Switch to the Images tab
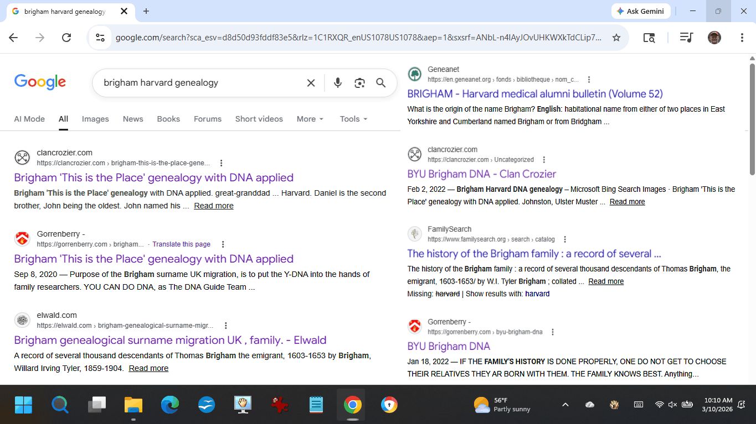This screenshot has width=756, height=424. click(95, 119)
